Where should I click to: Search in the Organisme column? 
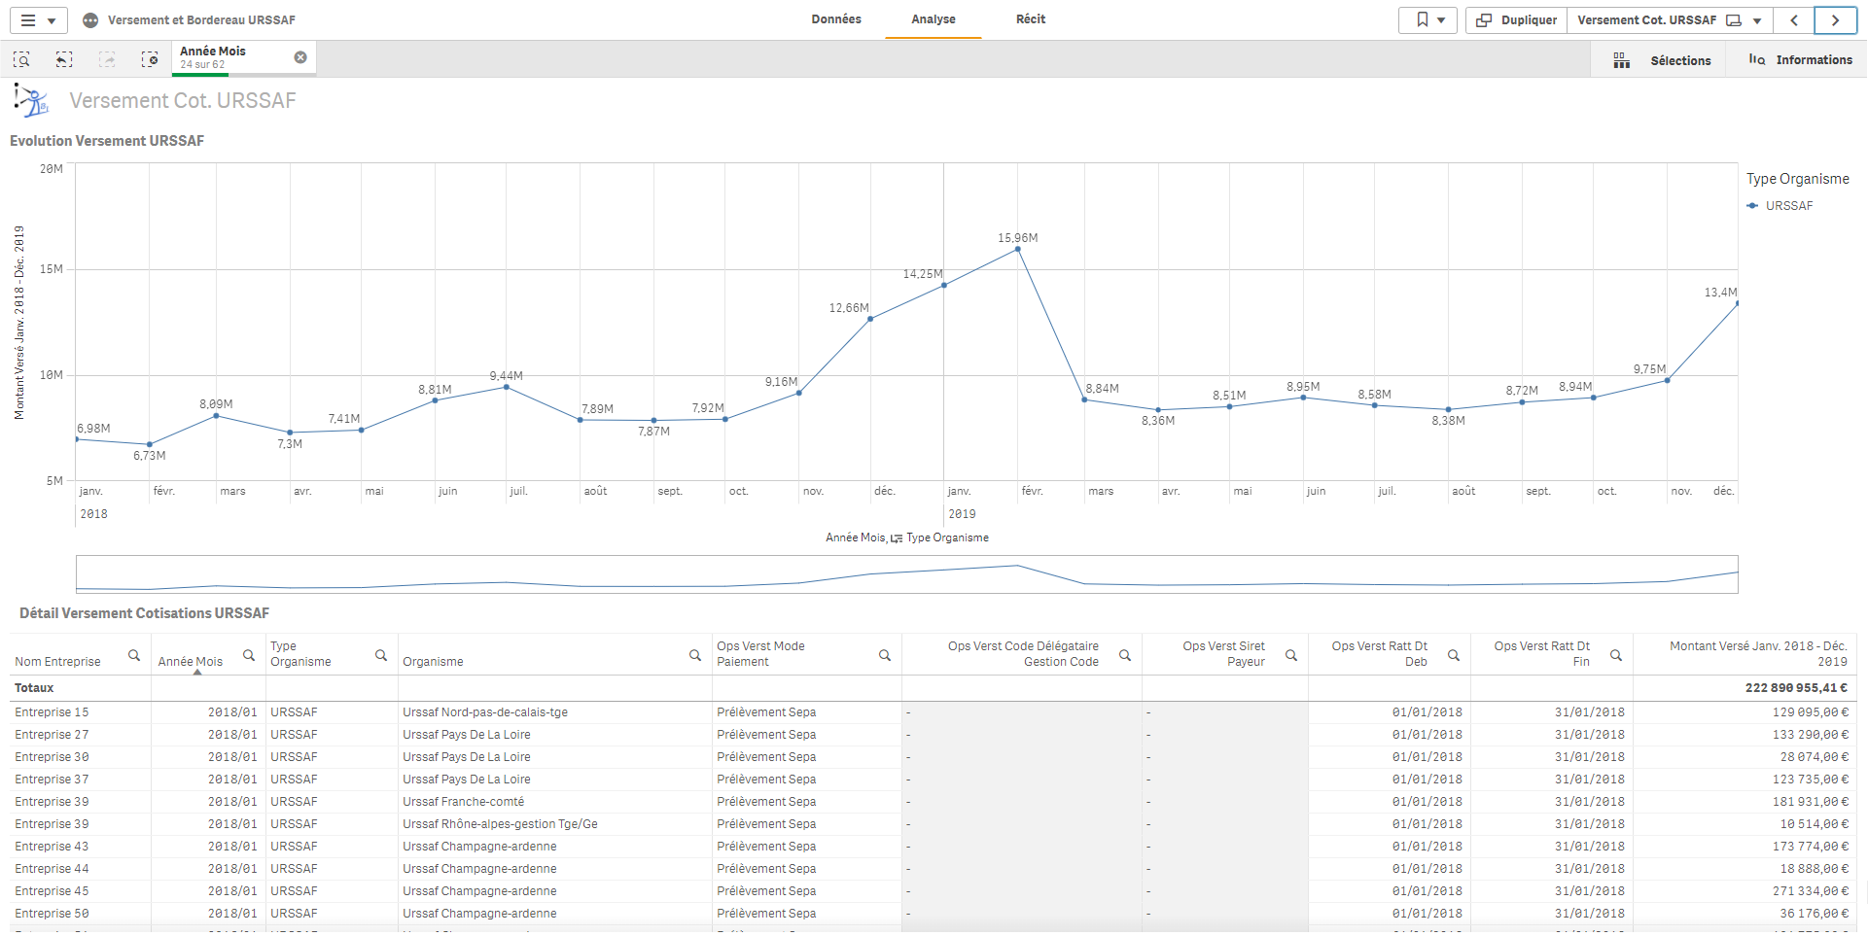point(695,656)
